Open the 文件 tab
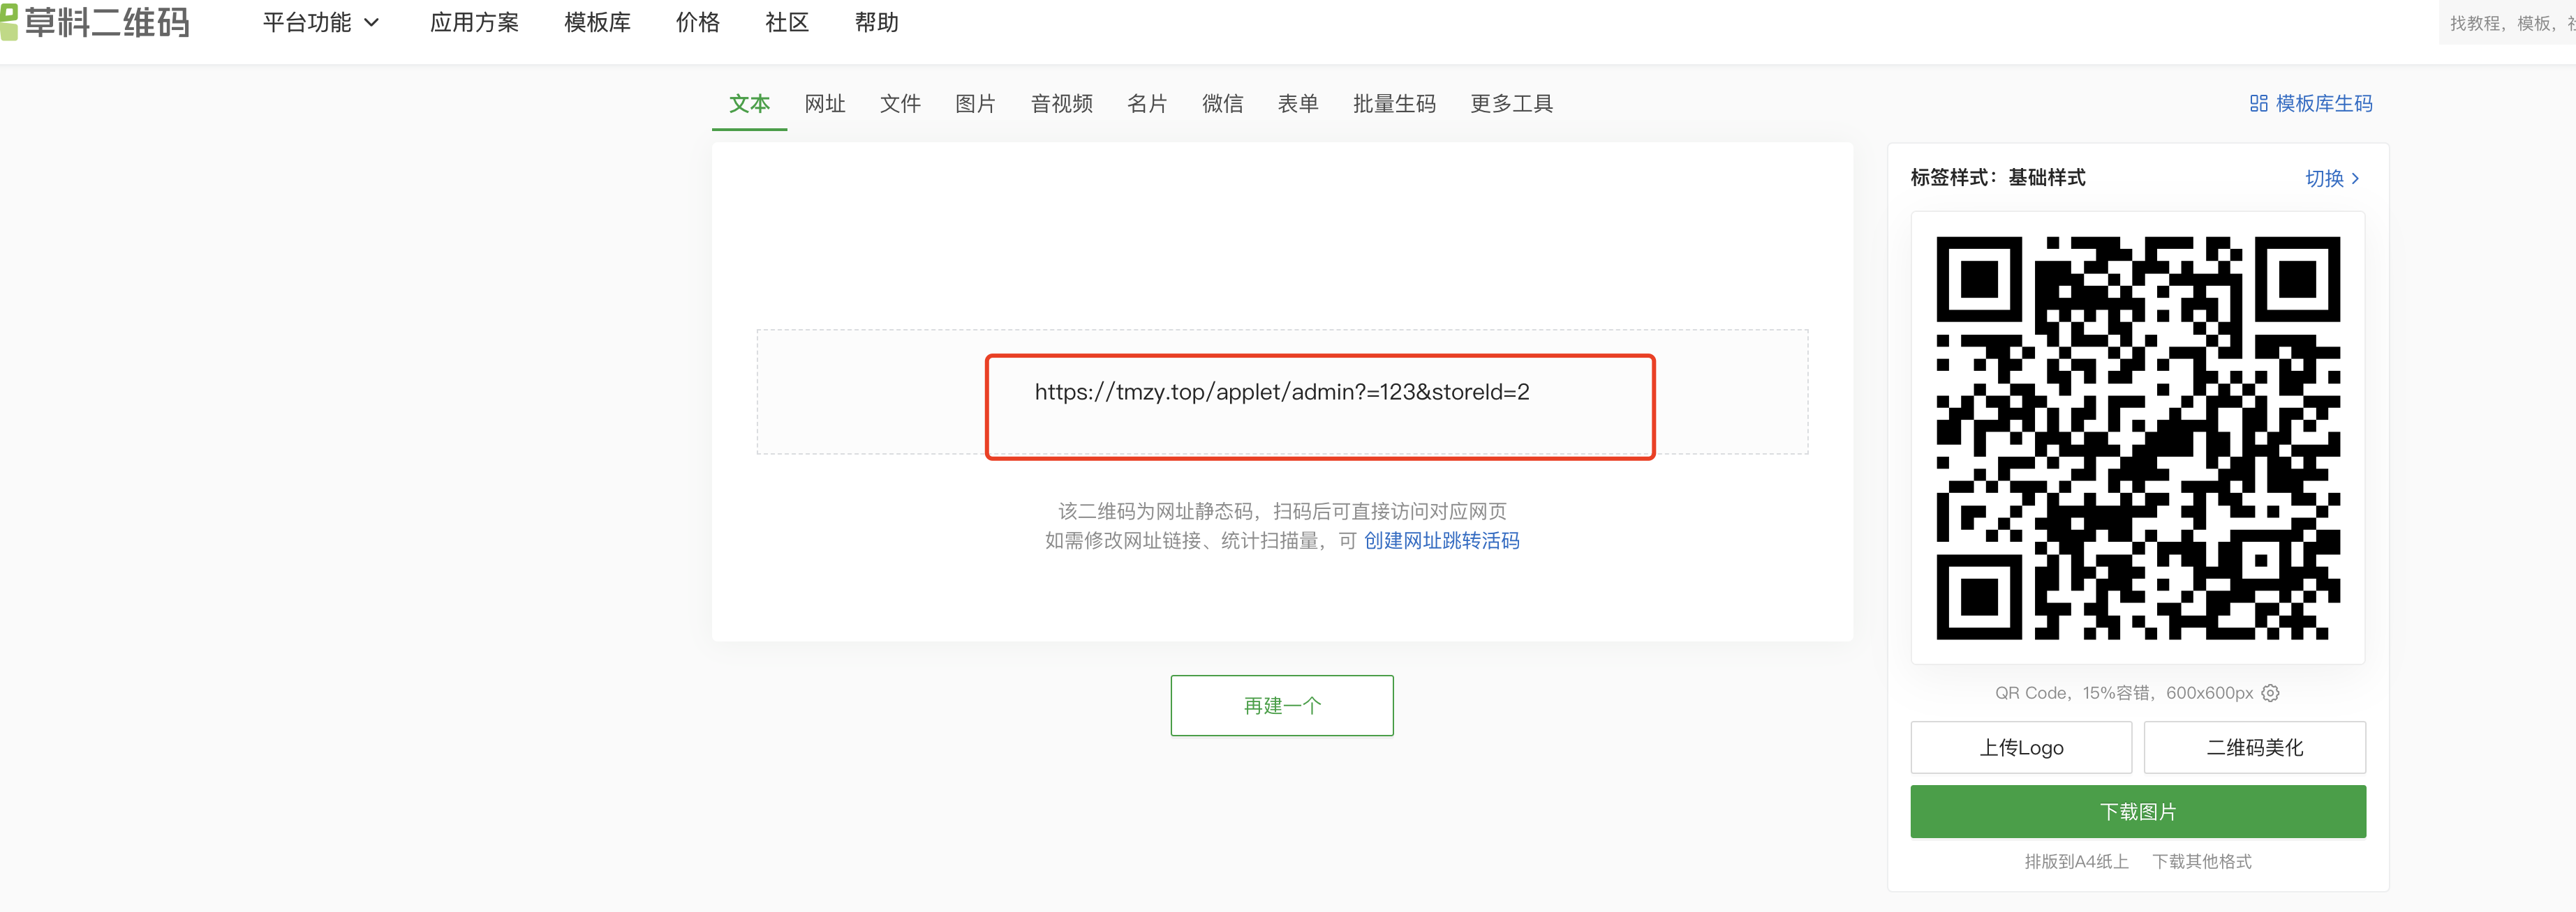The width and height of the screenshot is (2576, 912). click(900, 104)
